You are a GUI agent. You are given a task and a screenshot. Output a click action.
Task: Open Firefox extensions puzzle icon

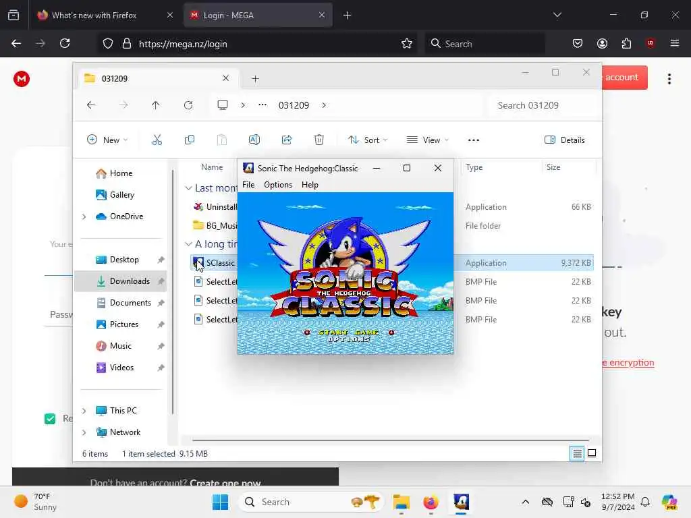626,43
